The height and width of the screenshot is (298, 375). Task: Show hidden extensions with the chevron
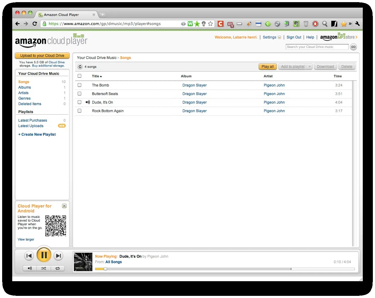[x=350, y=24]
